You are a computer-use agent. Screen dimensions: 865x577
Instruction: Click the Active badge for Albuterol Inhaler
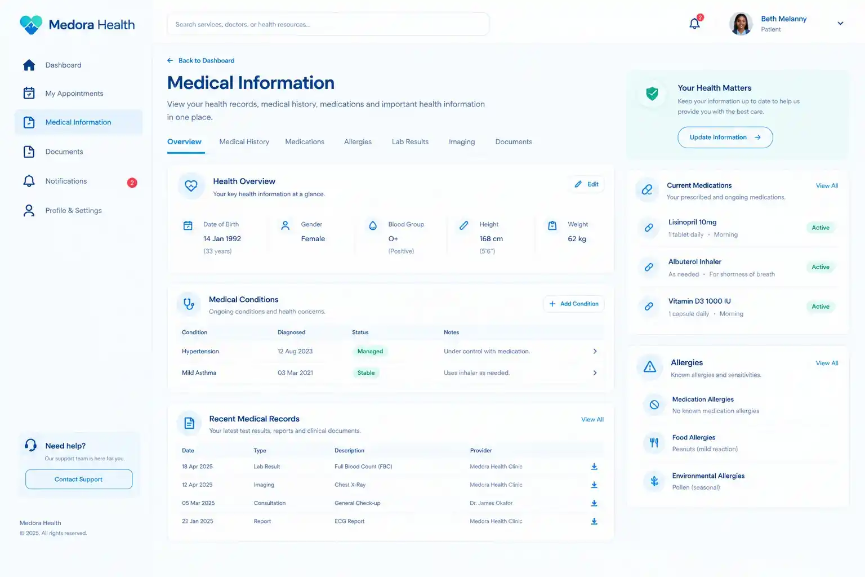click(821, 267)
